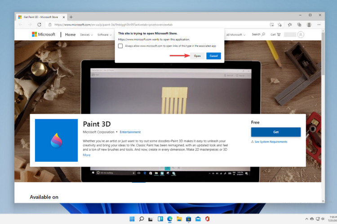337x224 pixels.
Task: Click the browser profile avatar
Action: (x=309, y=25)
